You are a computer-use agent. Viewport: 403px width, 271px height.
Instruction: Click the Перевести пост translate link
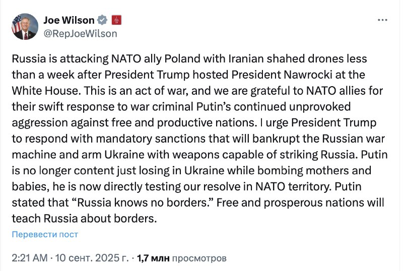click(45, 234)
